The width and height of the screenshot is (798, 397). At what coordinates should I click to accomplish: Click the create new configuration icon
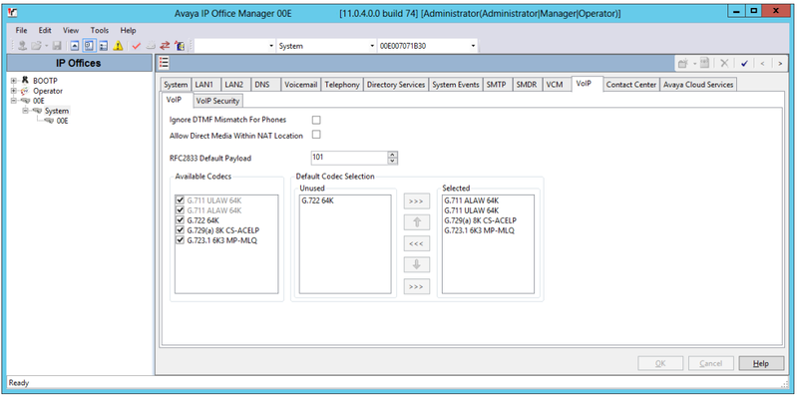point(151,46)
